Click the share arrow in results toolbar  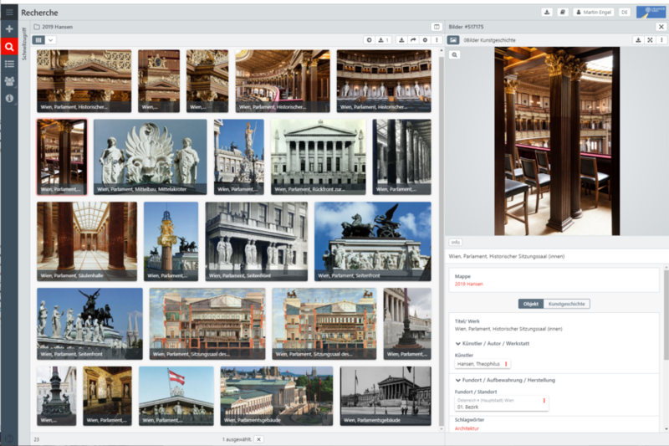pyautogui.click(x=412, y=39)
